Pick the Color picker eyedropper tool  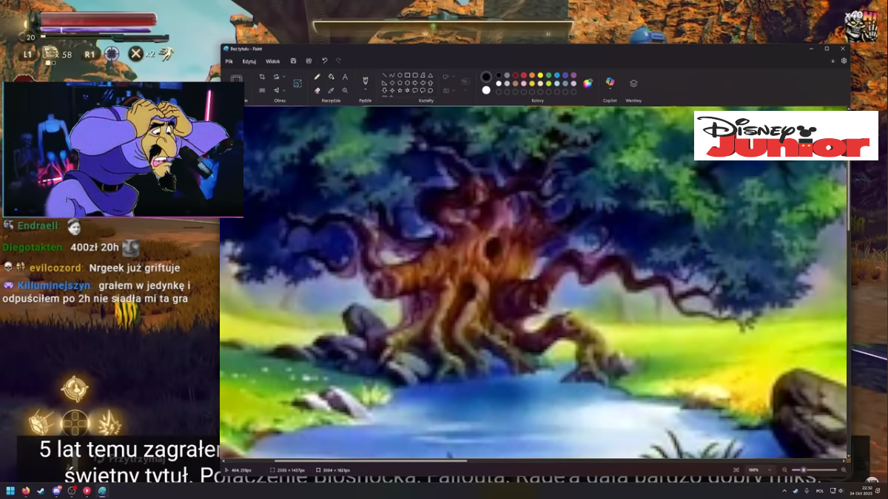(332, 90)
